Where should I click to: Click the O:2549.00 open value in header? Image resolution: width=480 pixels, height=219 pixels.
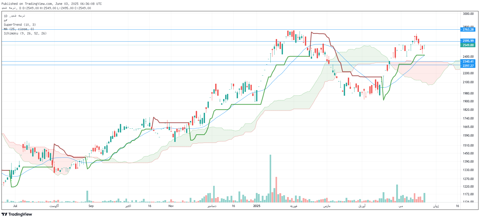[31, 8]
